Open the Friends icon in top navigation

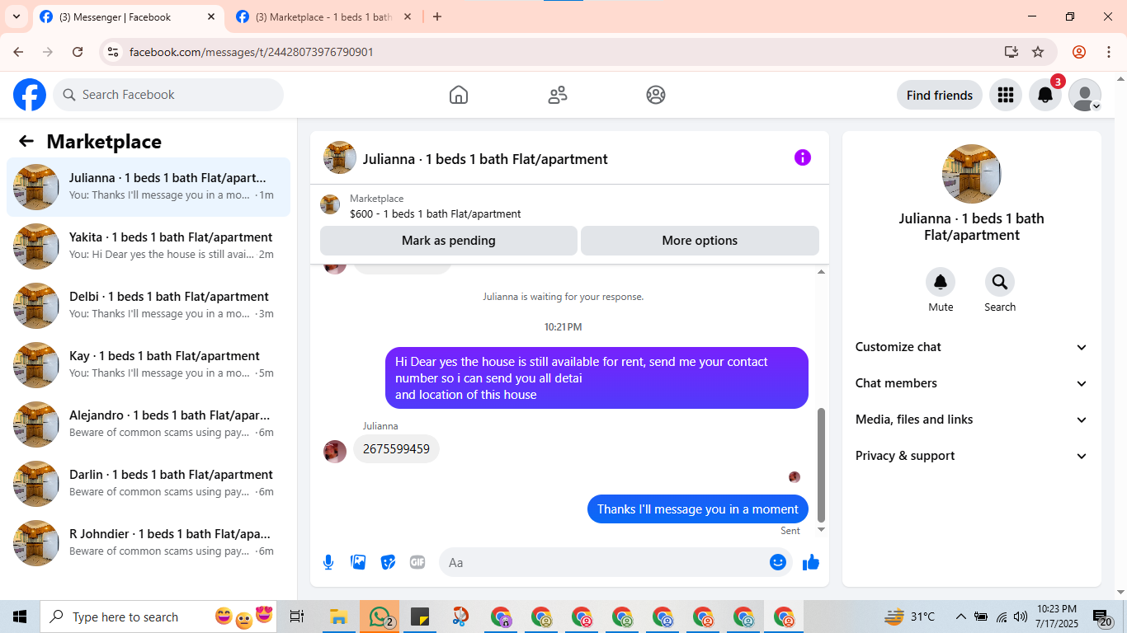pyautogui.click(x=558, y=95)
